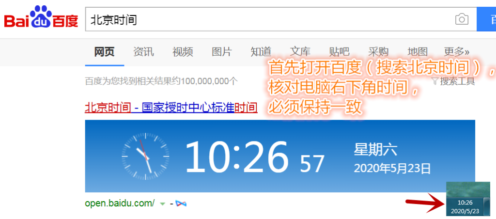
Task: Open 北京时间 - 国家授时中心标准时间 result link
Action: tap(171, 107)
